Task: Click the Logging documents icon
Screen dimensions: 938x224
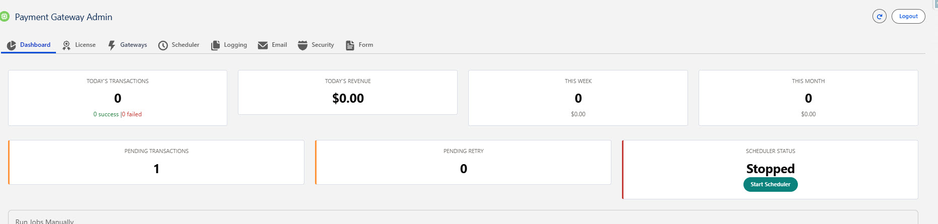Action: tap(215, 45)
